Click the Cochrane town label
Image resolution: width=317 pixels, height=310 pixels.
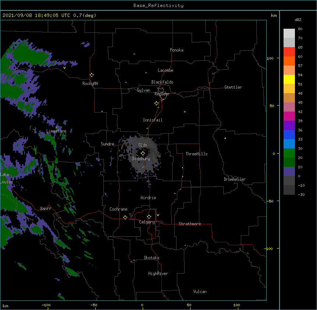click(x=118, y=209)
